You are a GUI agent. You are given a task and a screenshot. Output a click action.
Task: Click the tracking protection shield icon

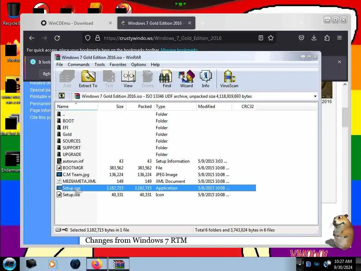click(x=88, y=38)
